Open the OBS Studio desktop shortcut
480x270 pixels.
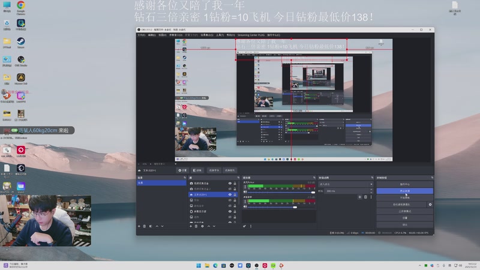[21, 61]
